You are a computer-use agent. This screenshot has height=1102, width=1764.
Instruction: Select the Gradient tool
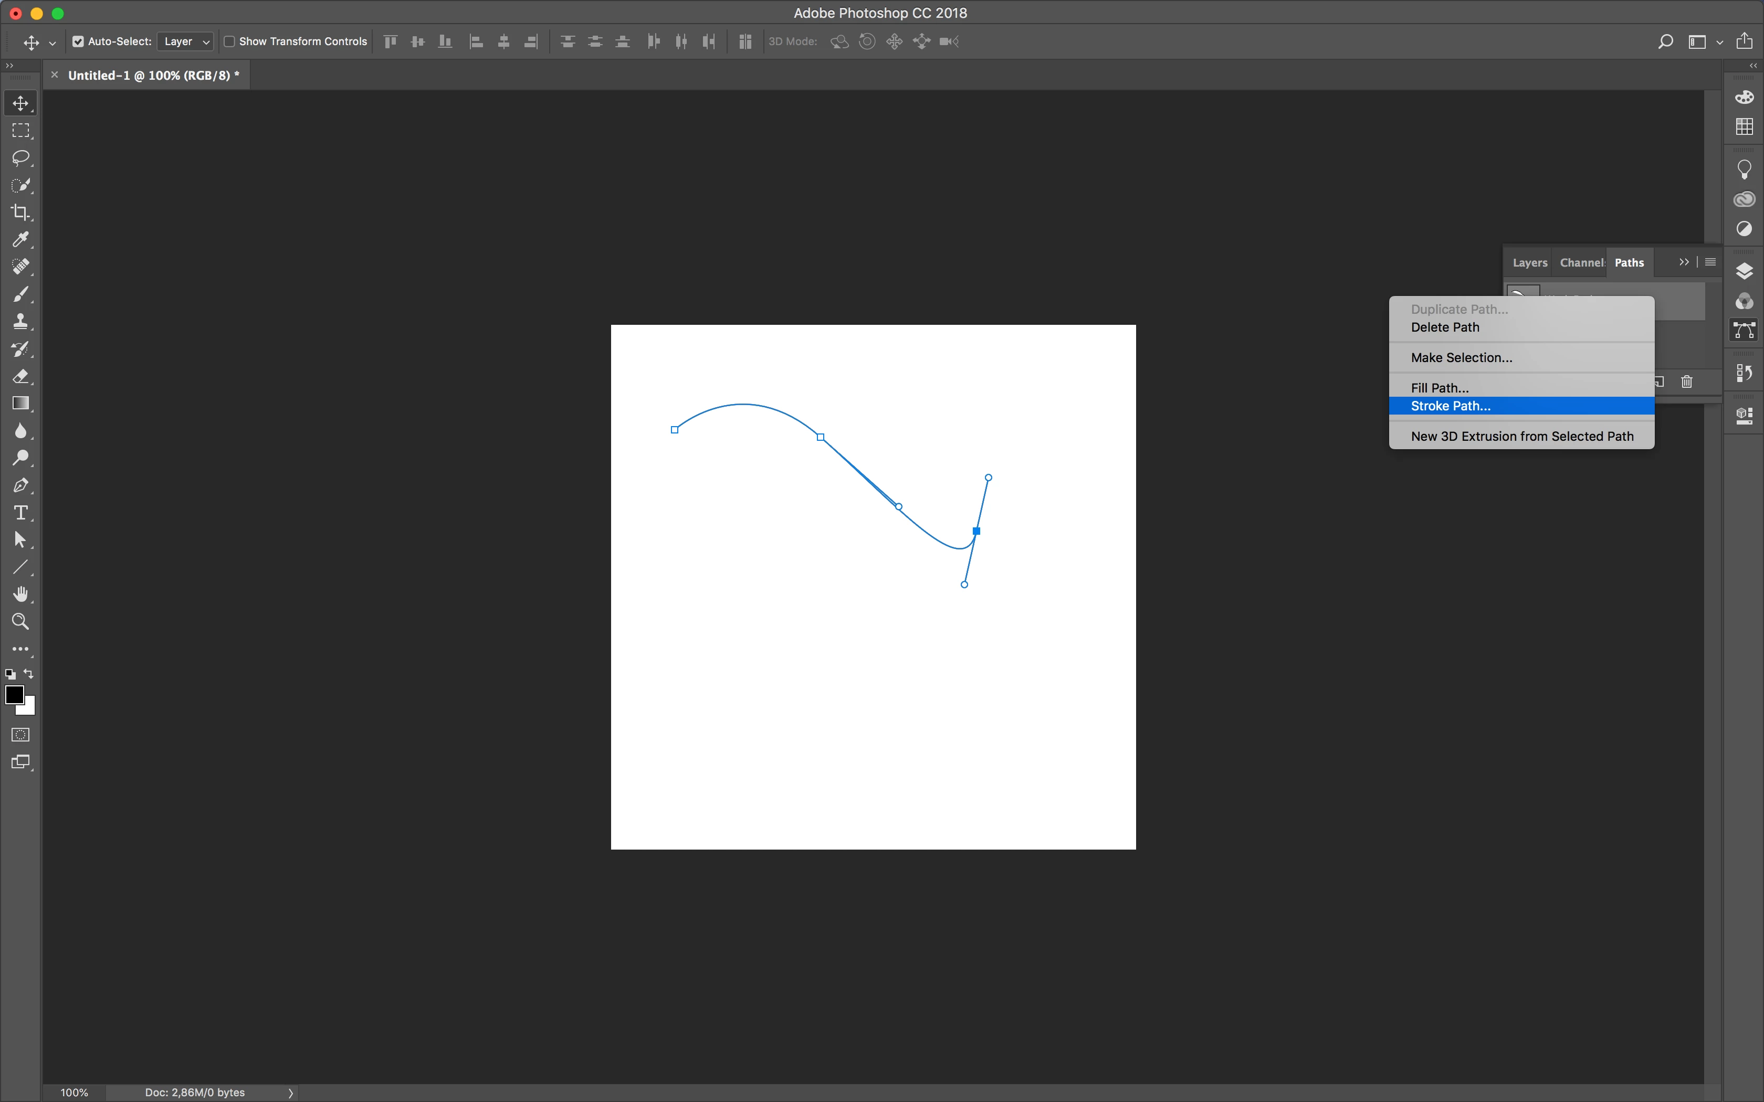[x=20, y=404]
